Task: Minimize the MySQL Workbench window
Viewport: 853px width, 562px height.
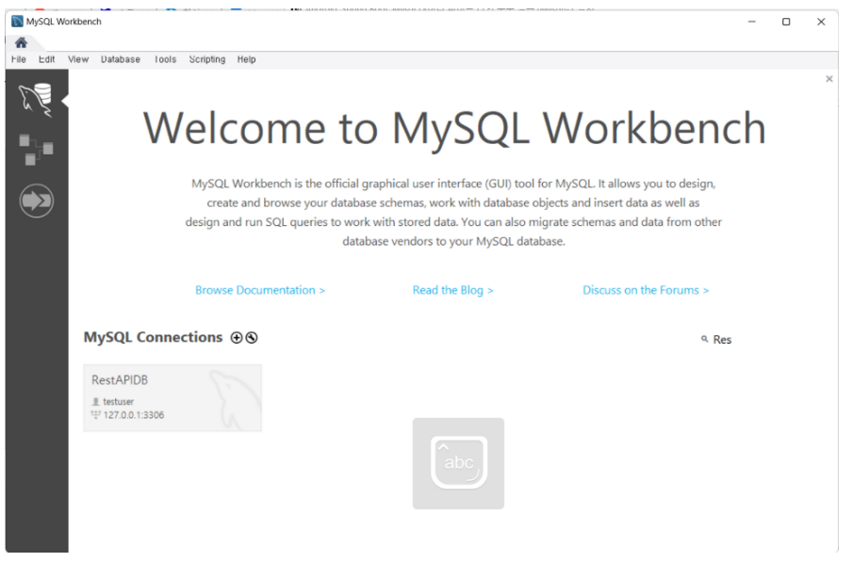Action: pyautogui.click(x=752, y=22)
